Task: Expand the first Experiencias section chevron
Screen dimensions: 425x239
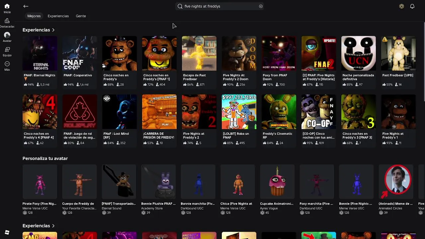Action: pos(53,30)
